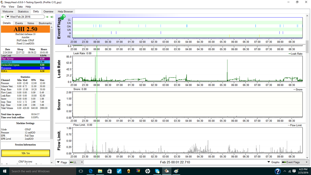Image resolution: width=311 pixels, height=175 pixels.
Task: Go to previous day arrow
Action: (x=2, y=17)
